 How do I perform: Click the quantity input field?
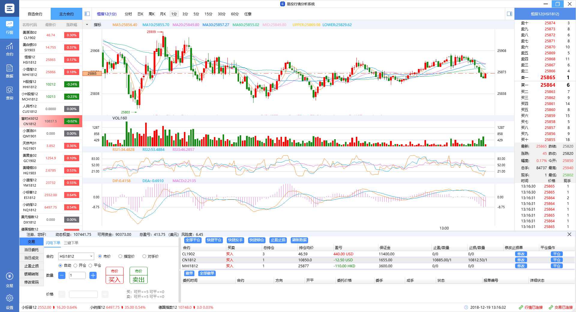pyautogui.click(x=77, y=275)
